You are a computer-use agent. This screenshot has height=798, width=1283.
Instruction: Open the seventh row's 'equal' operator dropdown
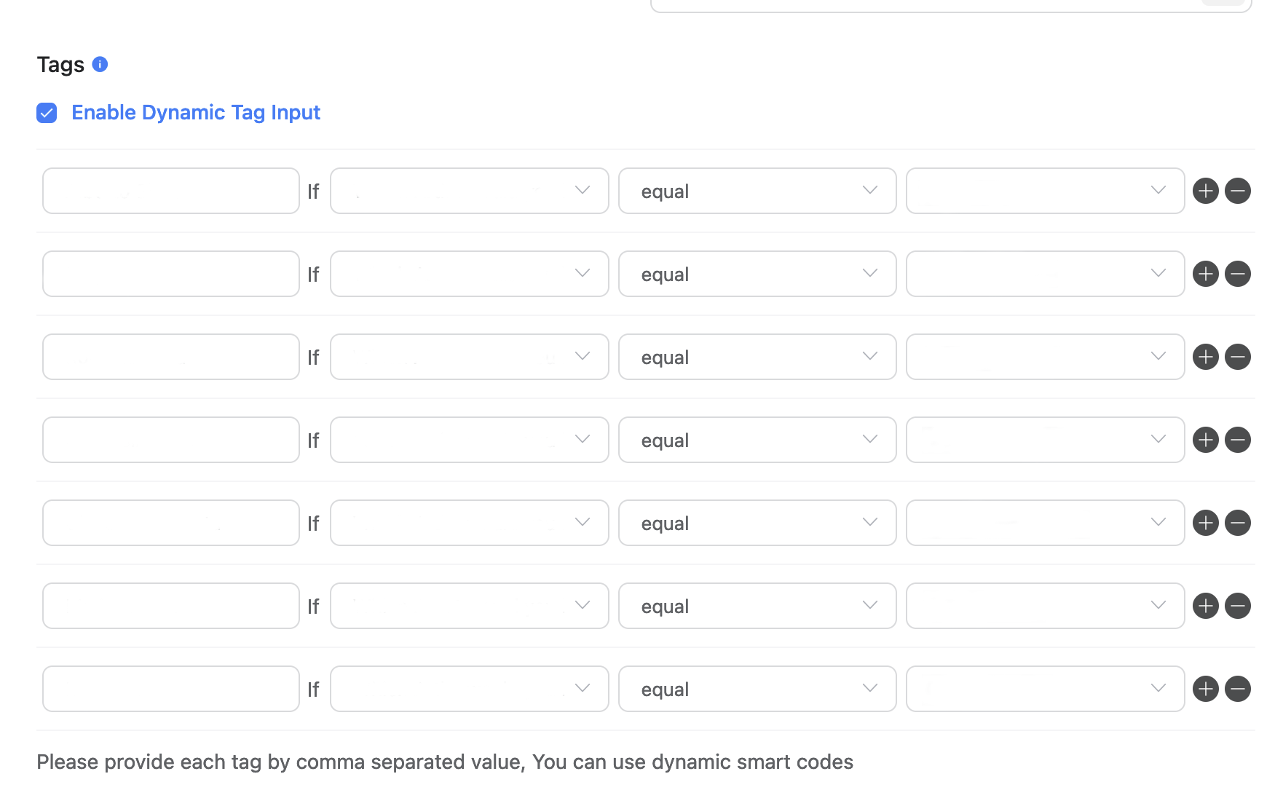pyautogui.click(x=757, y=689)
